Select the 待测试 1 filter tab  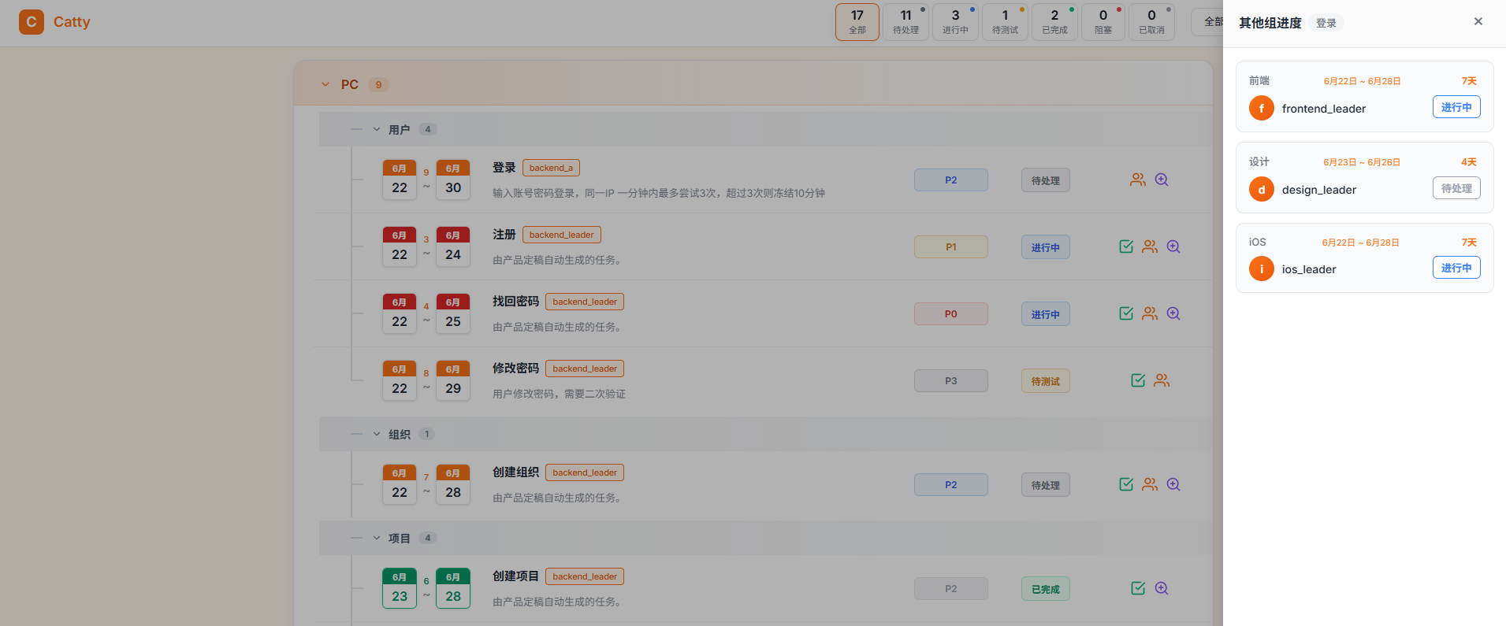click(1005, 22)
